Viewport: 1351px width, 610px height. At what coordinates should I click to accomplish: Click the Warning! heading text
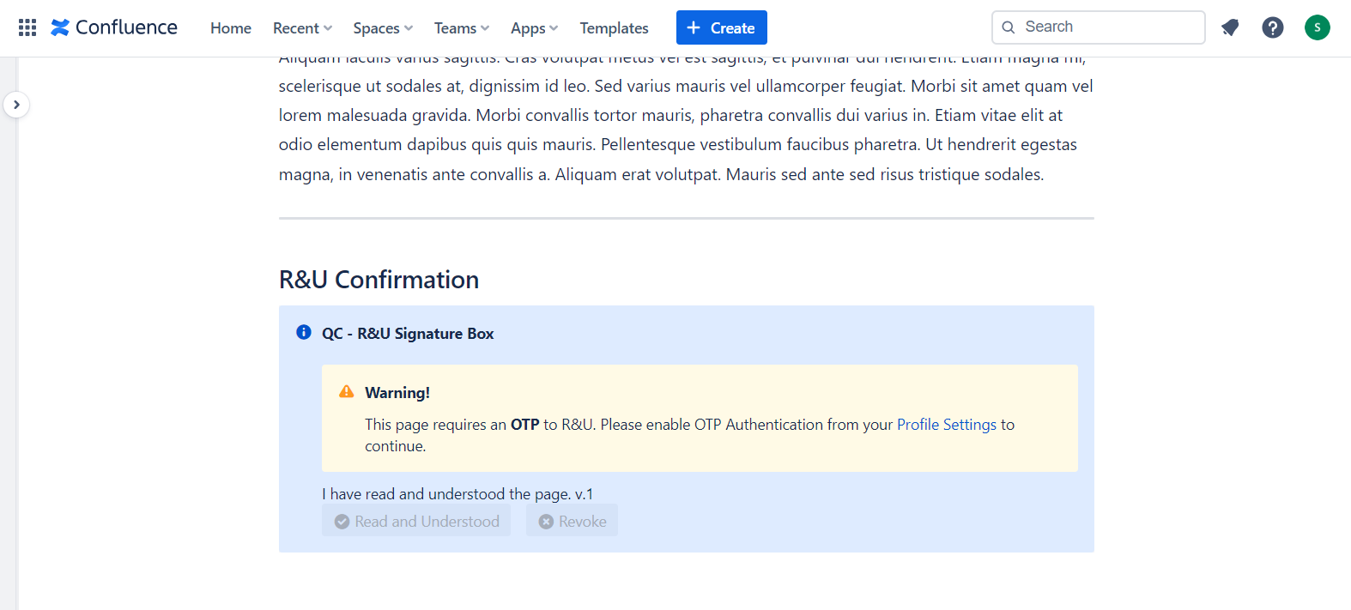(x=397, y=393)
